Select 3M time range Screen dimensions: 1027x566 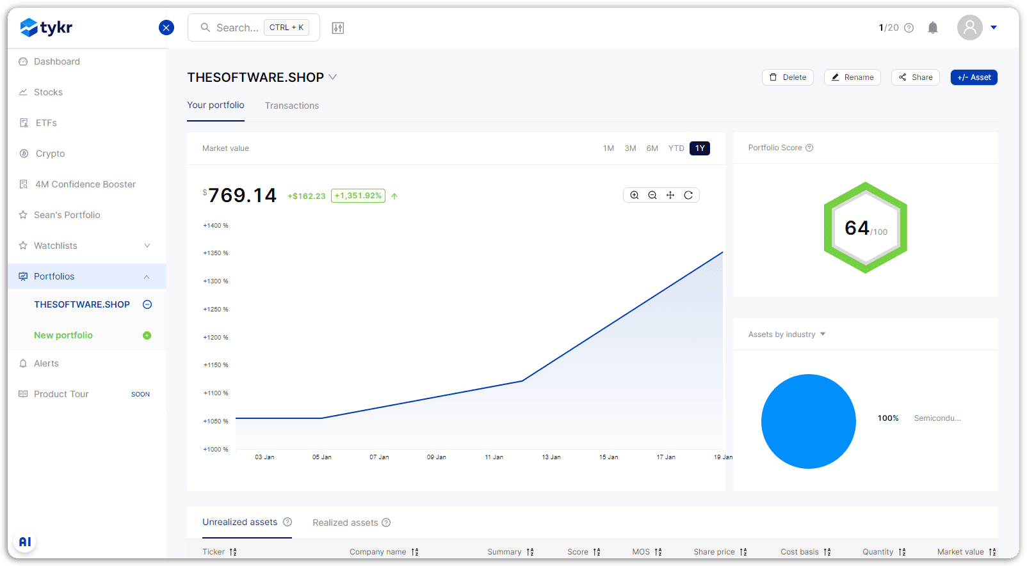pos(630,148)
